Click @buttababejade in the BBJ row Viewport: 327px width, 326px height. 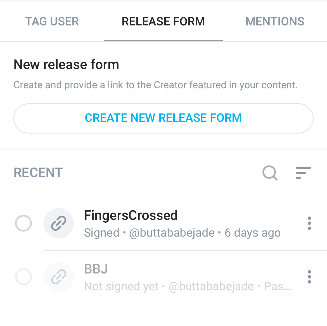pyautogui.click(x=211, y=286)
